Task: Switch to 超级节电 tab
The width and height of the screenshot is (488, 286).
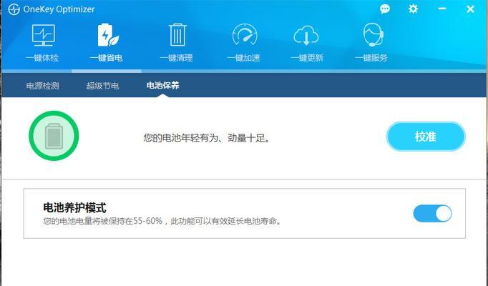Action: pos(102,86)
